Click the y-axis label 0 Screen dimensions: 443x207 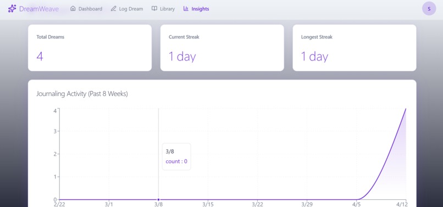click(56, 199)
